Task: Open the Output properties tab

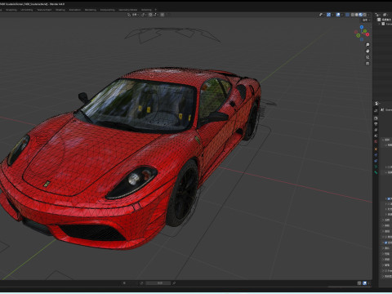Action: coord(376,124)
